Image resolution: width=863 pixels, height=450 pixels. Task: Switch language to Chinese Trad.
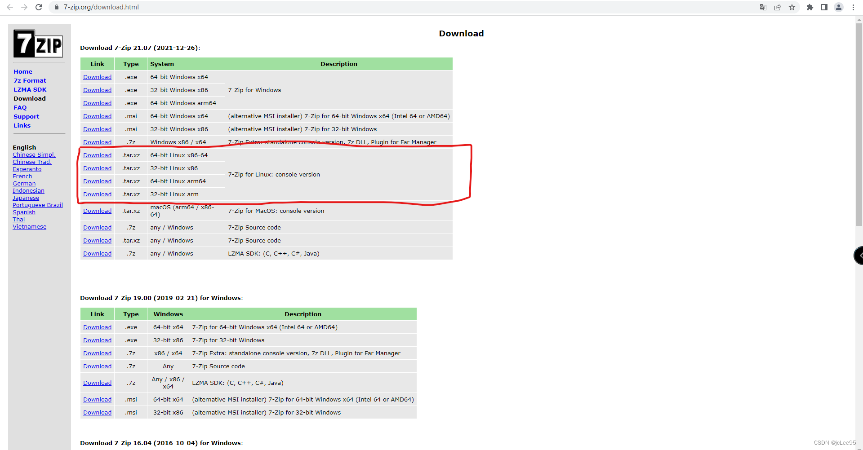(x=32, y=162)
